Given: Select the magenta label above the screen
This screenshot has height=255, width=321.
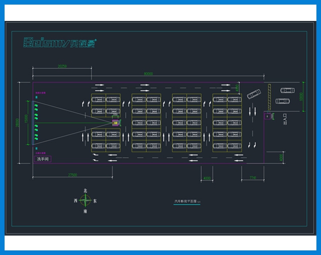Looking at the screenshot, I should point(41,93).
